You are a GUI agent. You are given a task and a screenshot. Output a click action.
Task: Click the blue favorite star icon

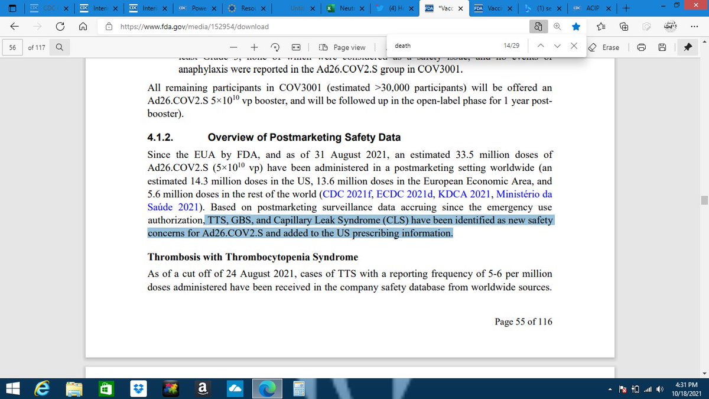576,27
